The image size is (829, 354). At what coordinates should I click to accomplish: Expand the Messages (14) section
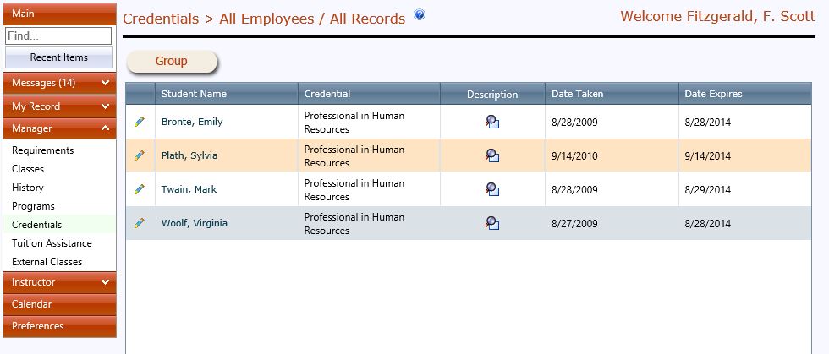pos(59,83)
